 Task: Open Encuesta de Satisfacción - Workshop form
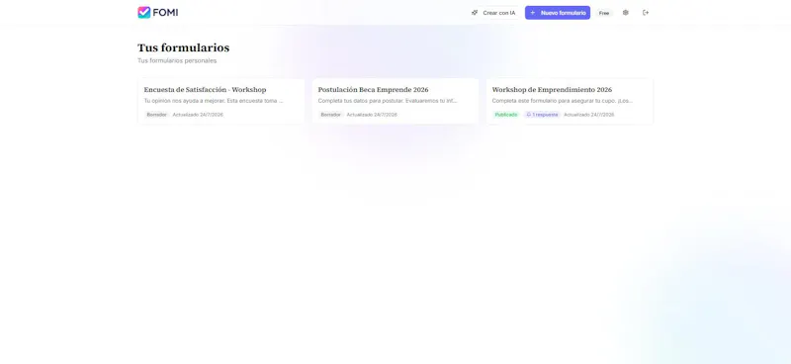click(x=220, y=102)
